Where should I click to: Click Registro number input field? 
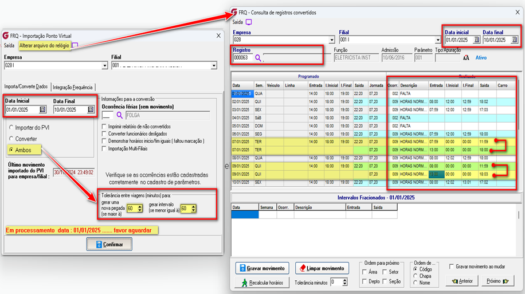coord(243,58)
